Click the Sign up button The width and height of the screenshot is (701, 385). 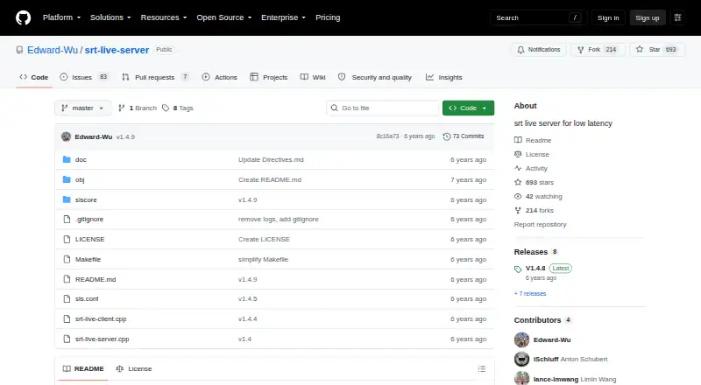(x=648, y=17)
